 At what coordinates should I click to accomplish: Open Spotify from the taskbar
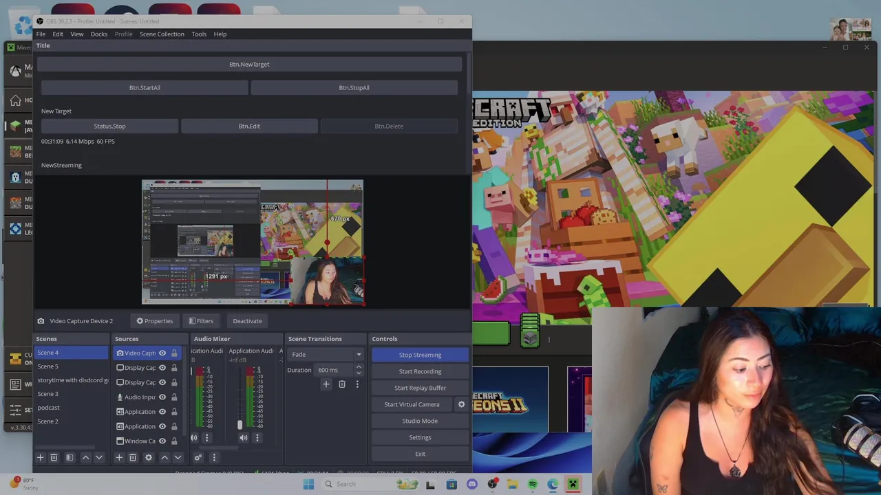click(533, 484)
